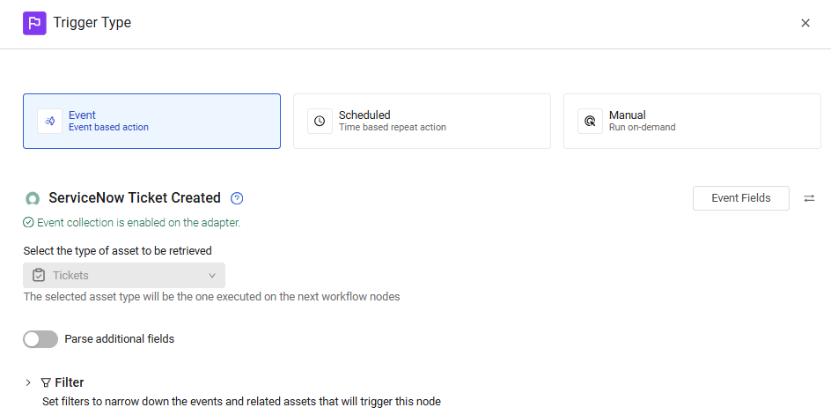Enable Parse additional fields toggle
This screenshot has height=415, width=831.
click(40, 339)
